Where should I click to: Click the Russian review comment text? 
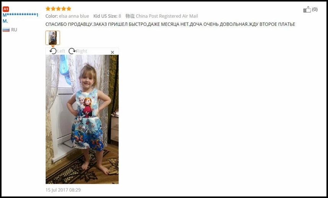tap(170, 24)
